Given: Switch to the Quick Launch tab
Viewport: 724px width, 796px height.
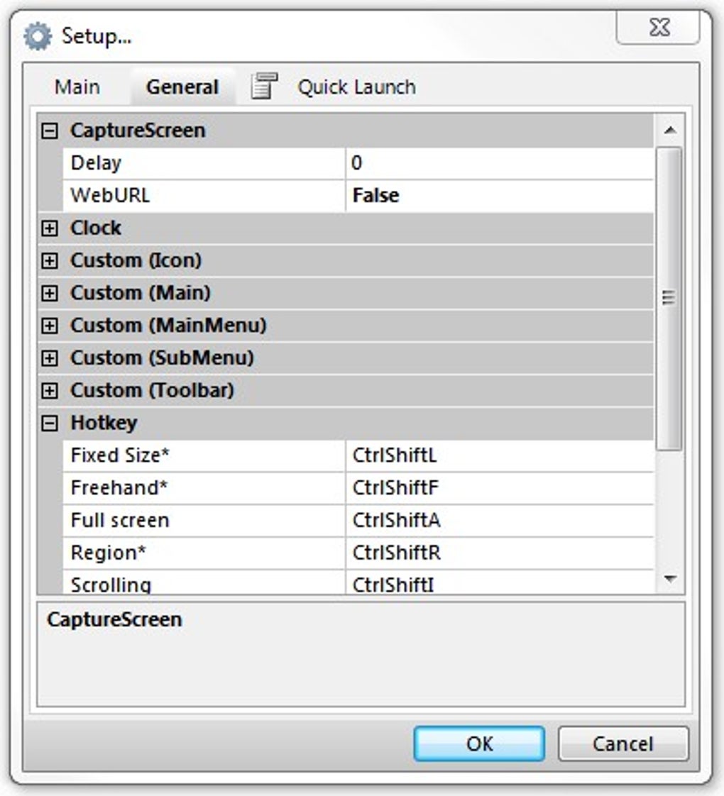Looking at the screenshot, I should 356,87.
